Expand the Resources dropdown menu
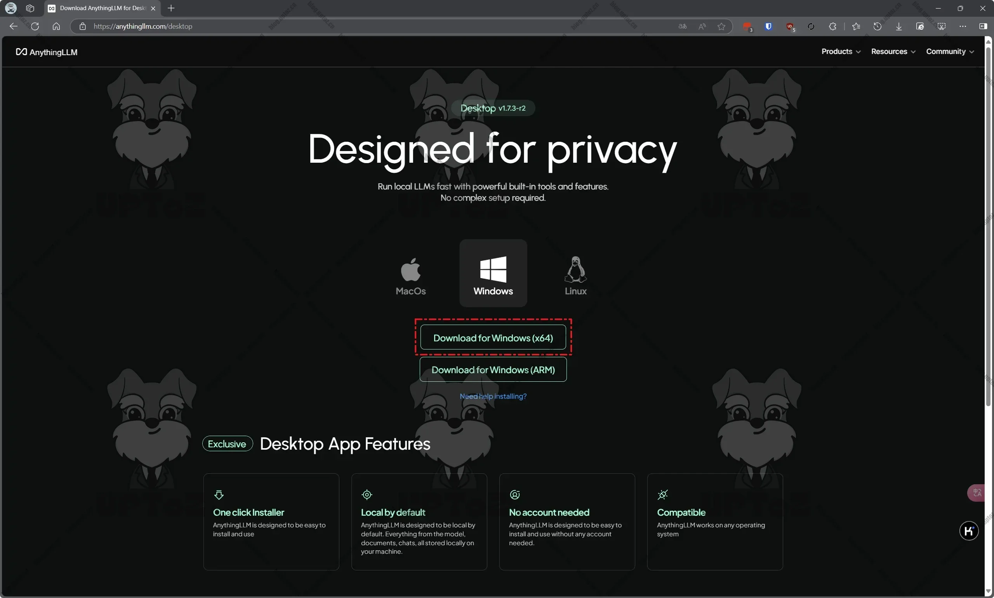994x598 pixels. click(893, 52)
